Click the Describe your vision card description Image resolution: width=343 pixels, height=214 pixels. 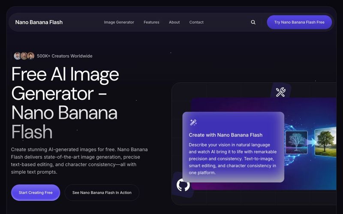(x=233, y=159)
